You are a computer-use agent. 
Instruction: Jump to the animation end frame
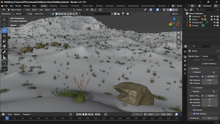[92, 115]
